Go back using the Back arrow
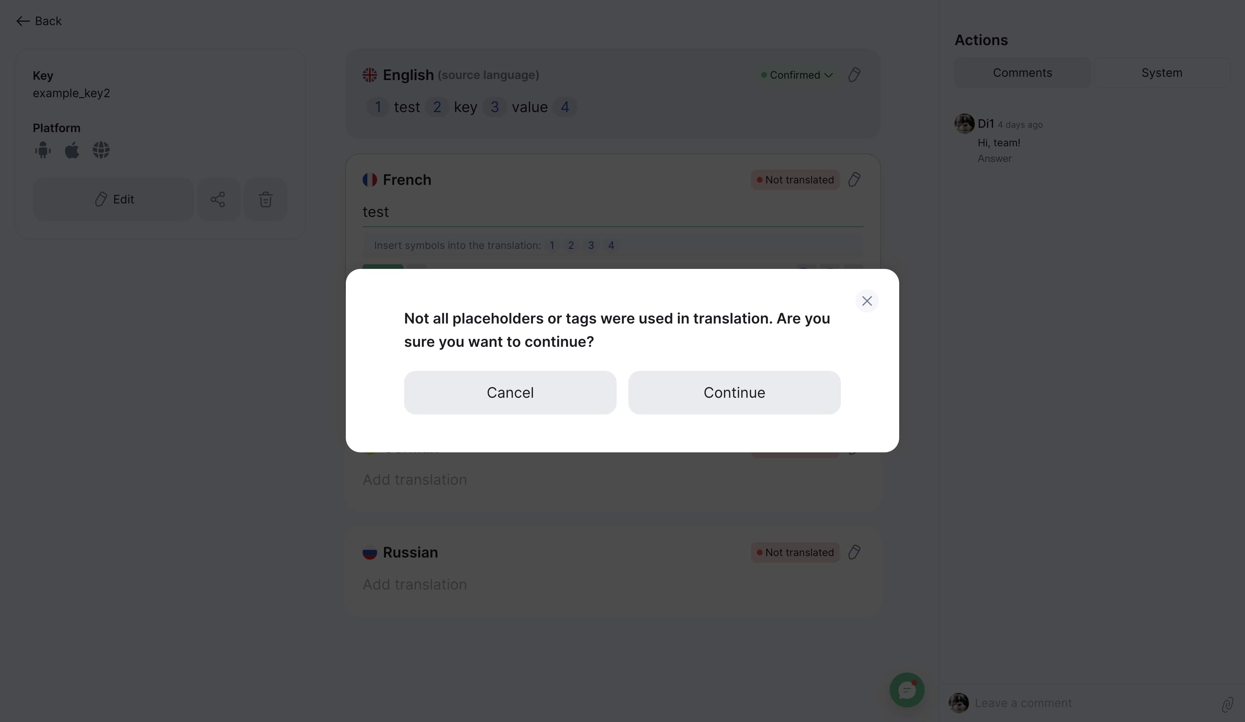 [39, 21]
